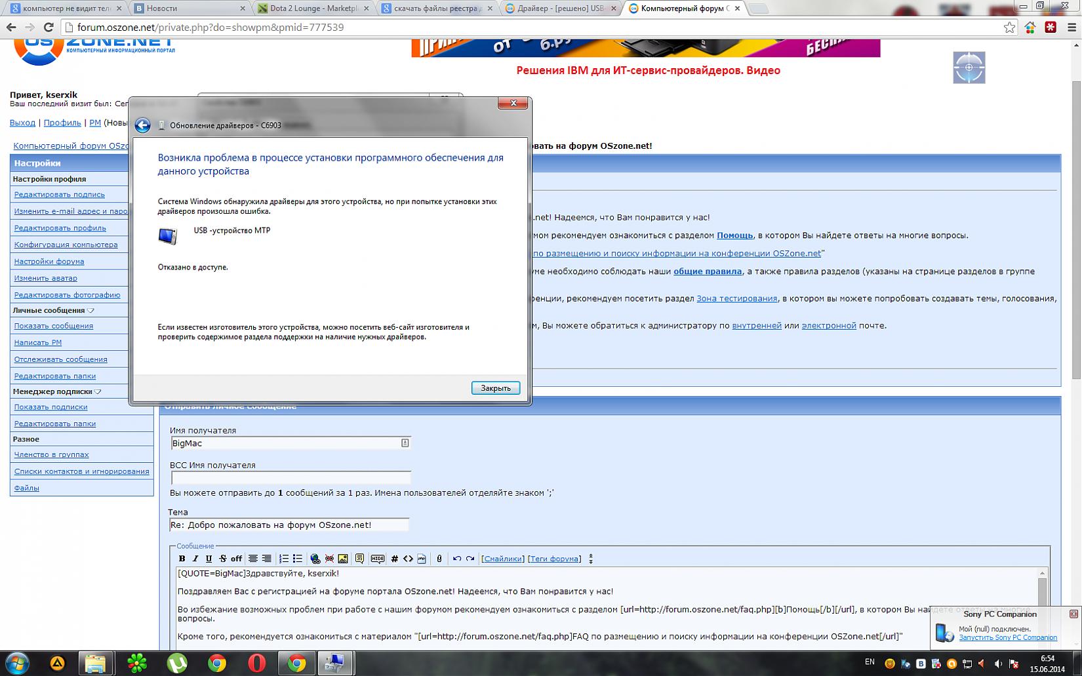1082x676 pixels.
Task: Open 'Показать сообщения' link
Action: pos(54,326)
